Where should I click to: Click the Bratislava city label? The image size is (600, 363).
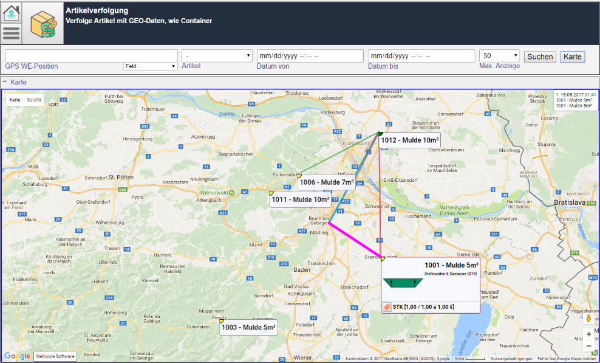click(x=570, y=202)
